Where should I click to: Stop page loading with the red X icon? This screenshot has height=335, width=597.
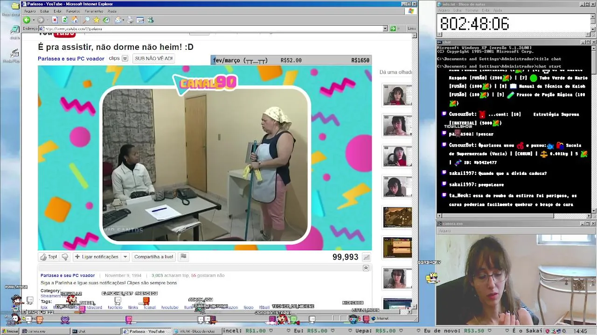tap(55, 20)
